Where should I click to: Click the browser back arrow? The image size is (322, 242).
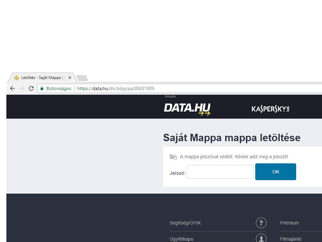pyautogui.click(x=12, y=88)
